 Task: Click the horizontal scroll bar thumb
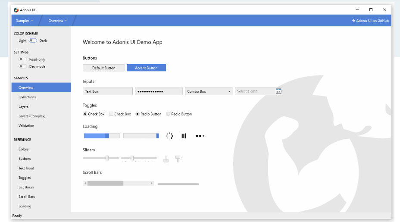[x=105, y=183]
